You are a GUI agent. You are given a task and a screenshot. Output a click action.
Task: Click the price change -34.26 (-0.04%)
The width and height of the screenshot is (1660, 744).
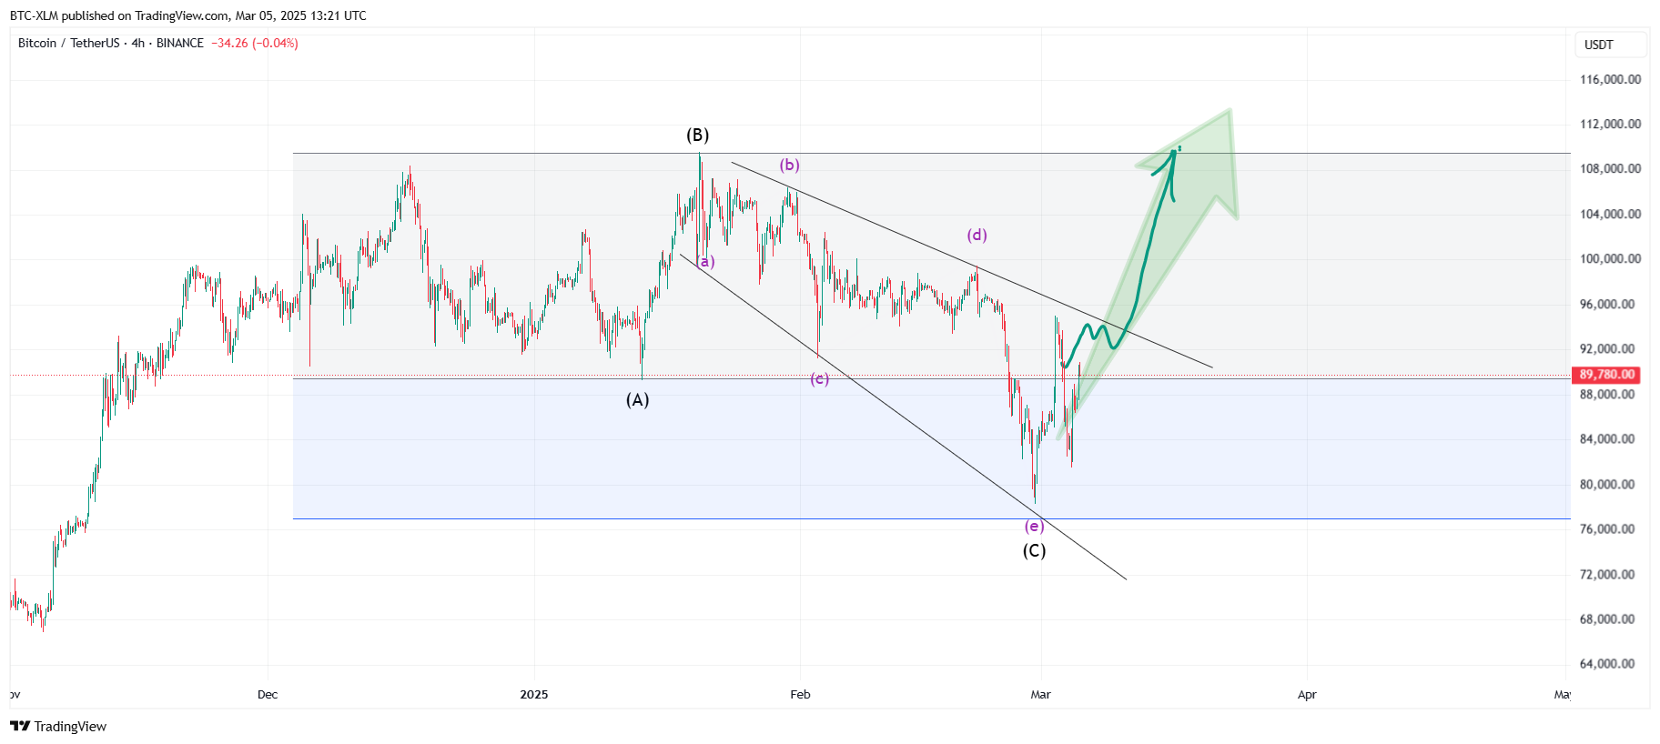click(x=255, y=43)
